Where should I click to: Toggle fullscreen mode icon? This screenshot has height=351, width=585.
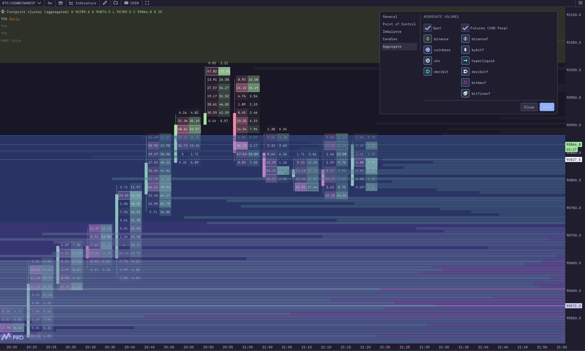[147, 3]
